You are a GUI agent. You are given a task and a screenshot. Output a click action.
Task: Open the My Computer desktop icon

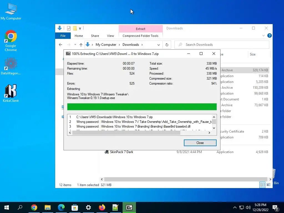click(x=11, y=12)
